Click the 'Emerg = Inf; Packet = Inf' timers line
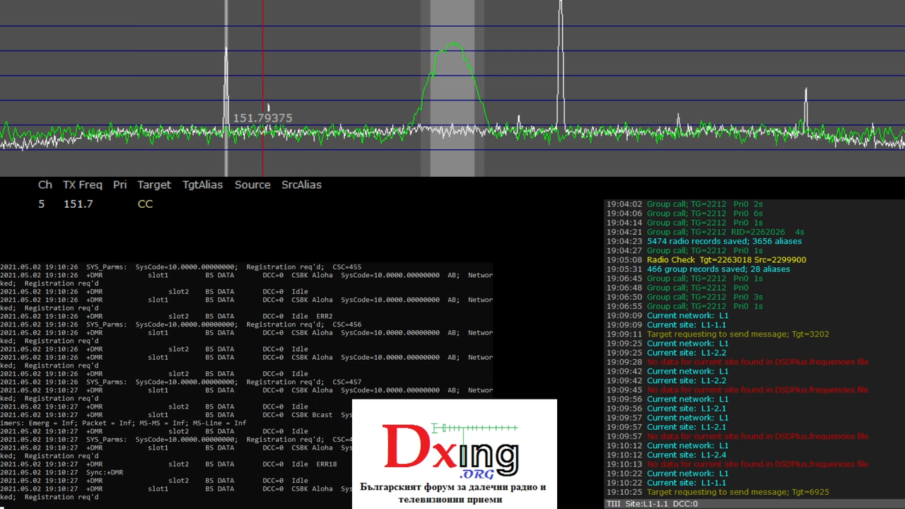Screen dimensions: 905x509 click(123, 423)
